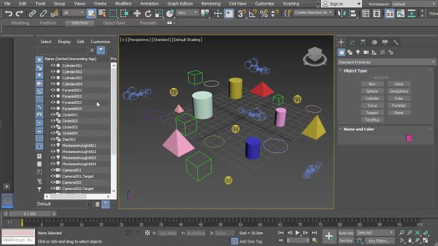Click the Play Animation button

pos(298,232)
